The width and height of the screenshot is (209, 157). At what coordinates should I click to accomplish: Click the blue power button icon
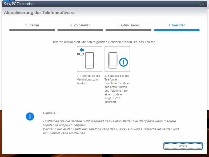point(124,62)
